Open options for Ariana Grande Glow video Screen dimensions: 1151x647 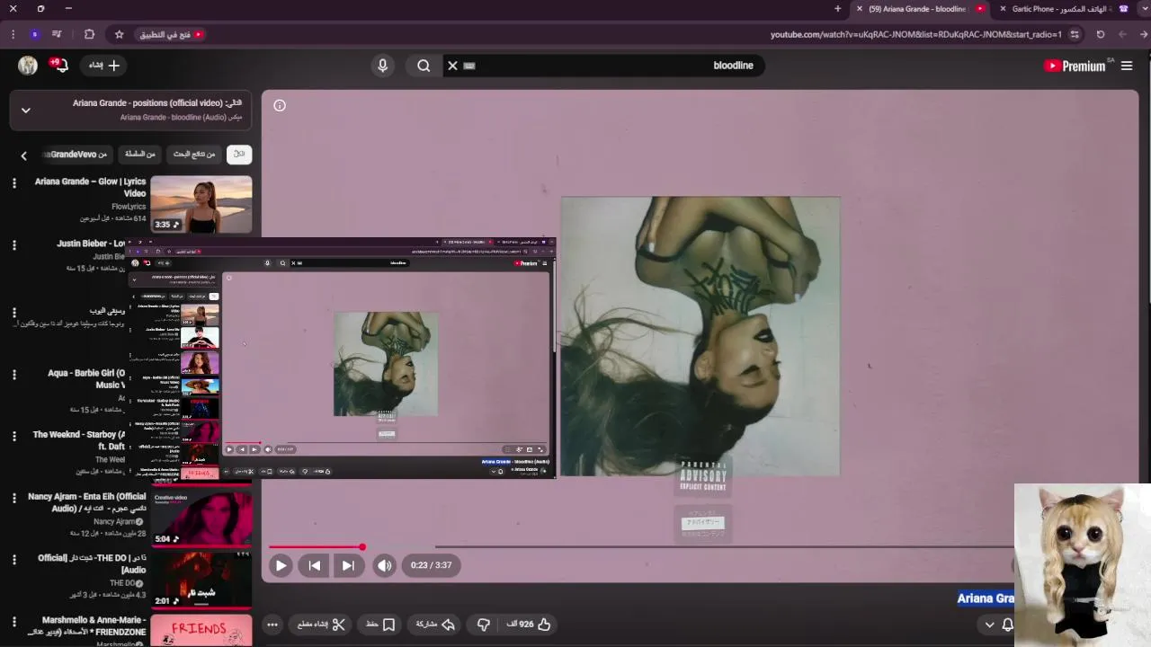coord(13,183)
